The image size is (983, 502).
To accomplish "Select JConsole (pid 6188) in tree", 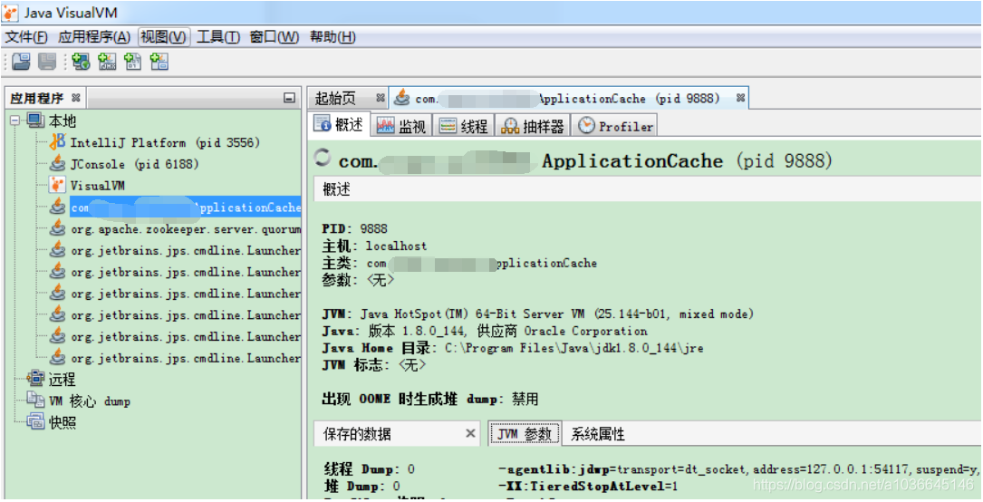I will point(134,164).
